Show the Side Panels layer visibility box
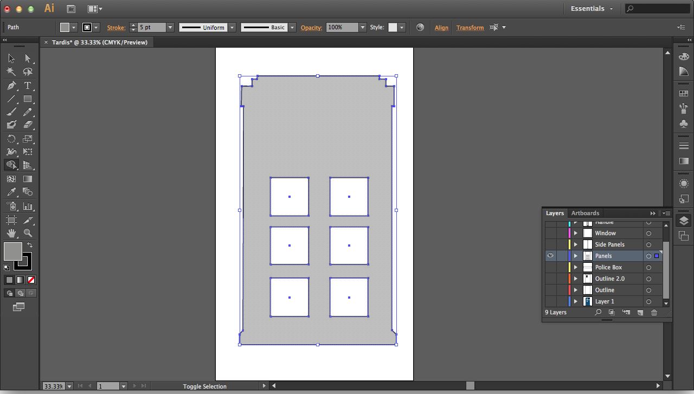694x394 pixels. coord(550,244)
